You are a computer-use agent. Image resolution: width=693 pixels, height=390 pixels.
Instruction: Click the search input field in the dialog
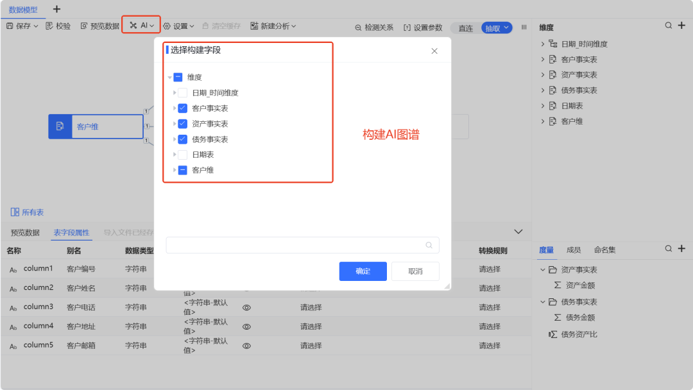click(x=295, y=245)
